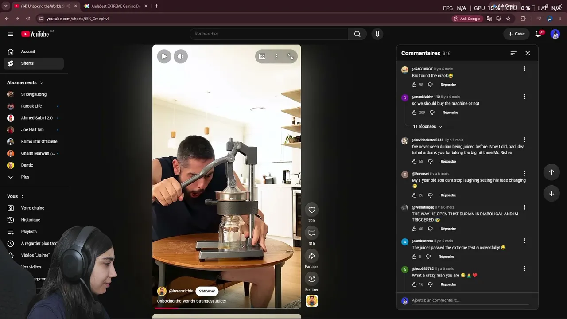Go to the previous Short
Screen dimensions: 567x319
pyautogui.click(x=551, y=172)
